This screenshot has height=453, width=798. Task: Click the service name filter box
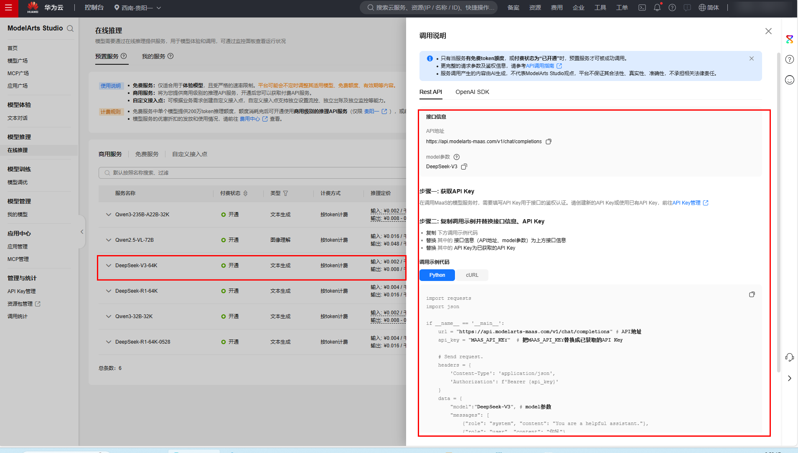pos(252,173)
